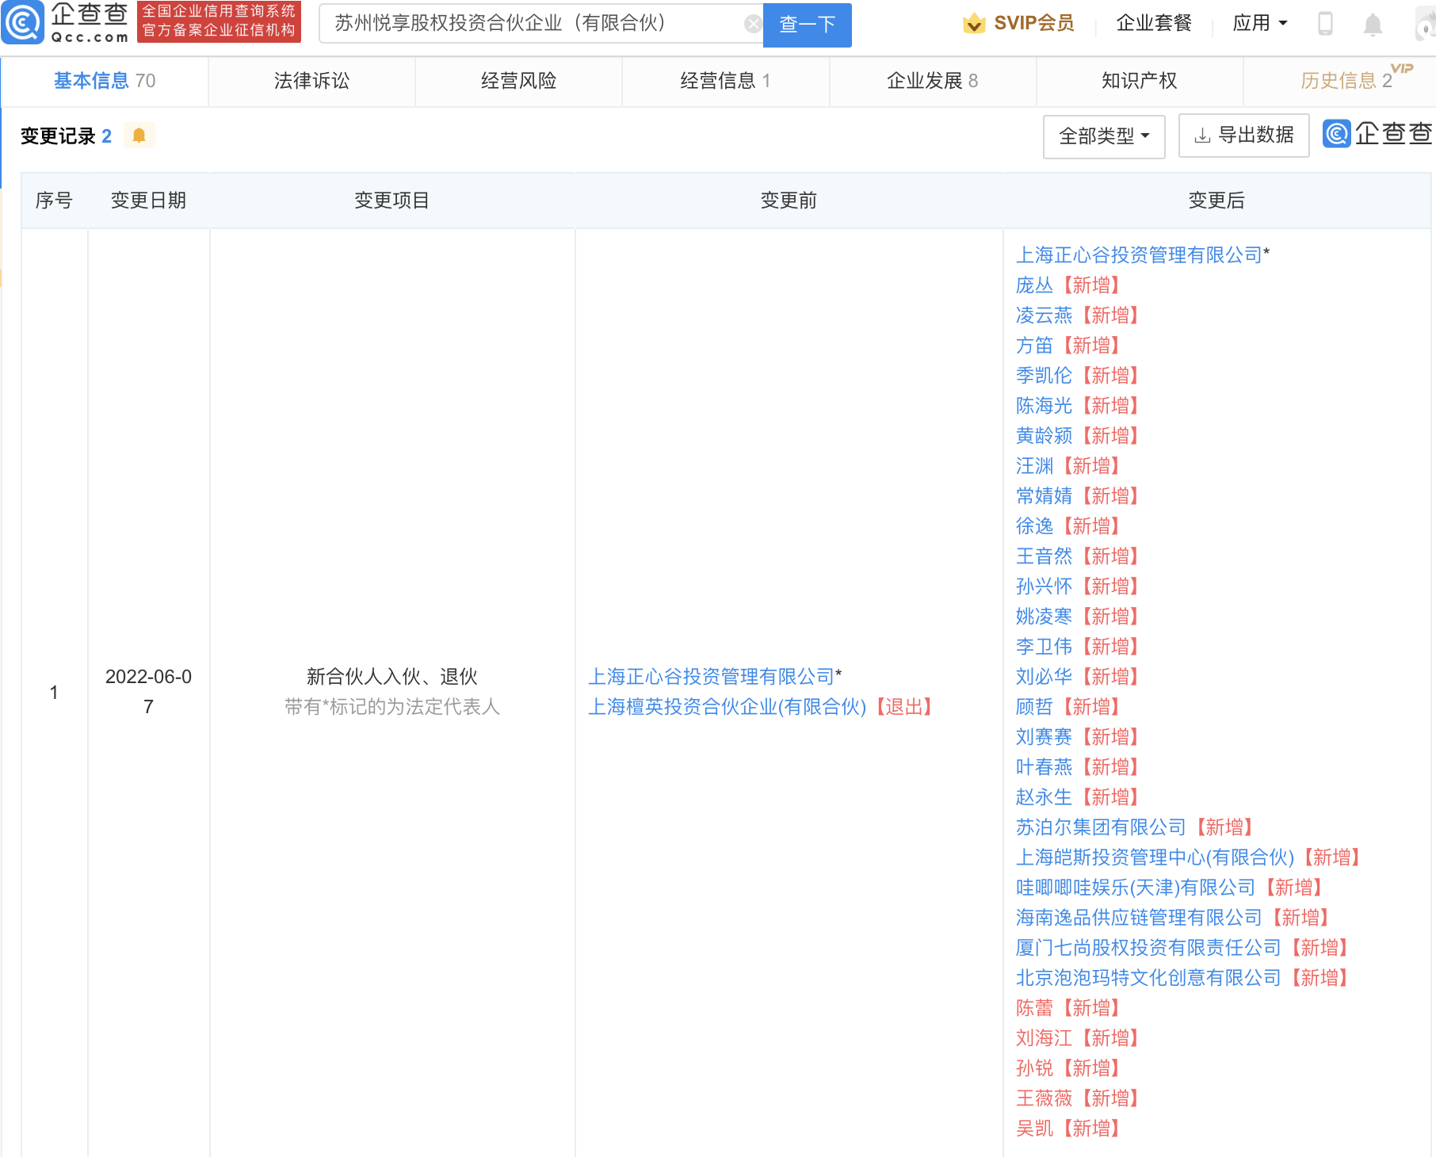Open 上海正心谷投资管理有限公司 in 变更前 column
Image resolution: width=1436 pixels, height=1157 pixels.
click(712, 677)
